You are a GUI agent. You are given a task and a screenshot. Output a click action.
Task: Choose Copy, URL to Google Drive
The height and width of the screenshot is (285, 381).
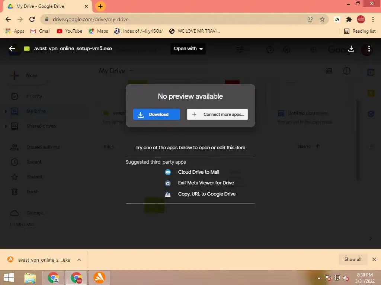pos(207,194)
